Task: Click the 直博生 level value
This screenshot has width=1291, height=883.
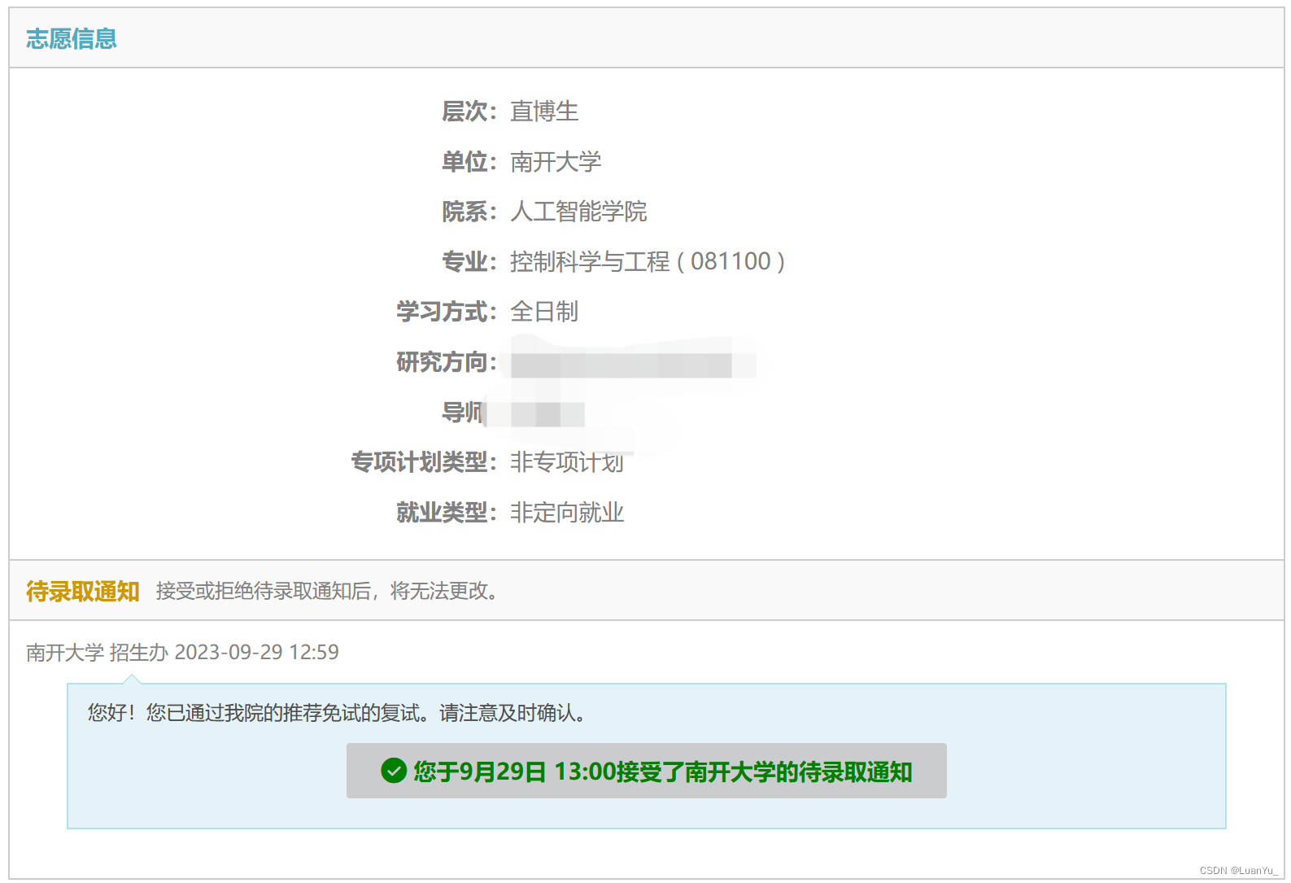Action: click(544, 111)
